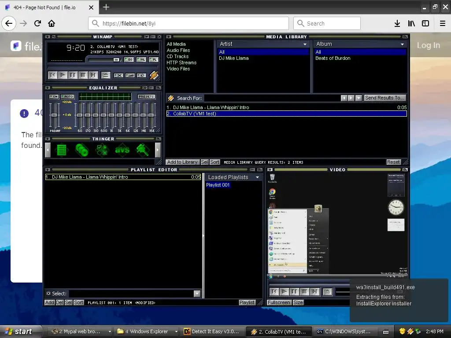The width and height of the screenshot is (451, 338).
Task: Click the media library Sort button
Action: click(x=214, y=162)
